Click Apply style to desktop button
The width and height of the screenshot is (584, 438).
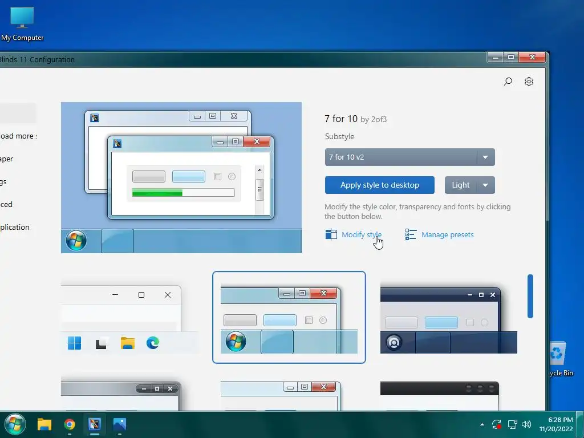tap(379, 185)
